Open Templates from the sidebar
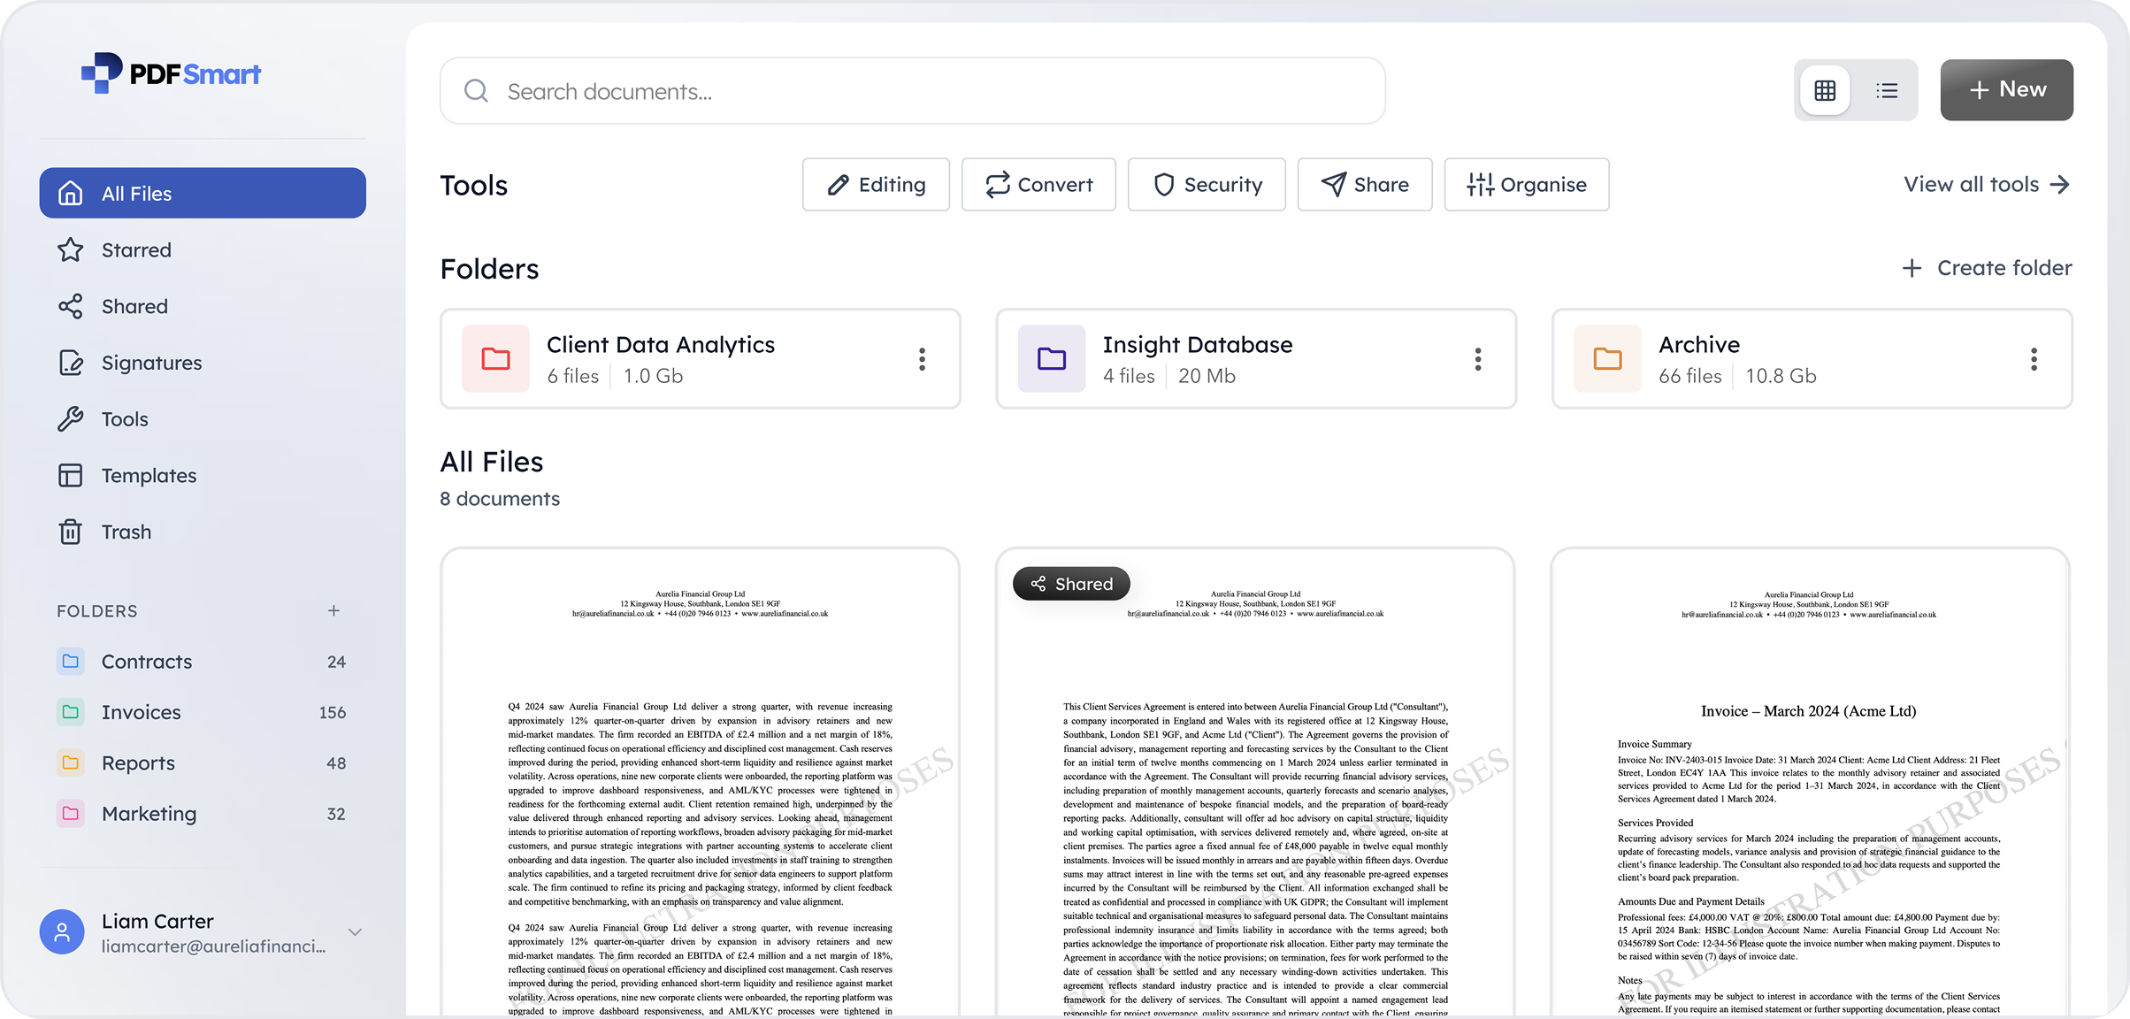The height and width of the screenshot is (1019, 2130). [149, 476]
